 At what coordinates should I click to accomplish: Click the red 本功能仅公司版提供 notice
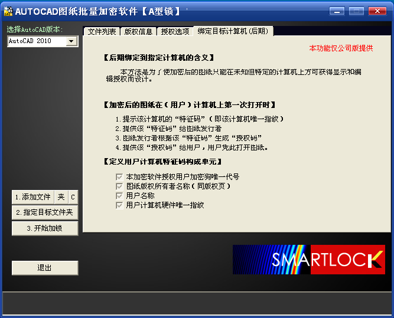341,48
